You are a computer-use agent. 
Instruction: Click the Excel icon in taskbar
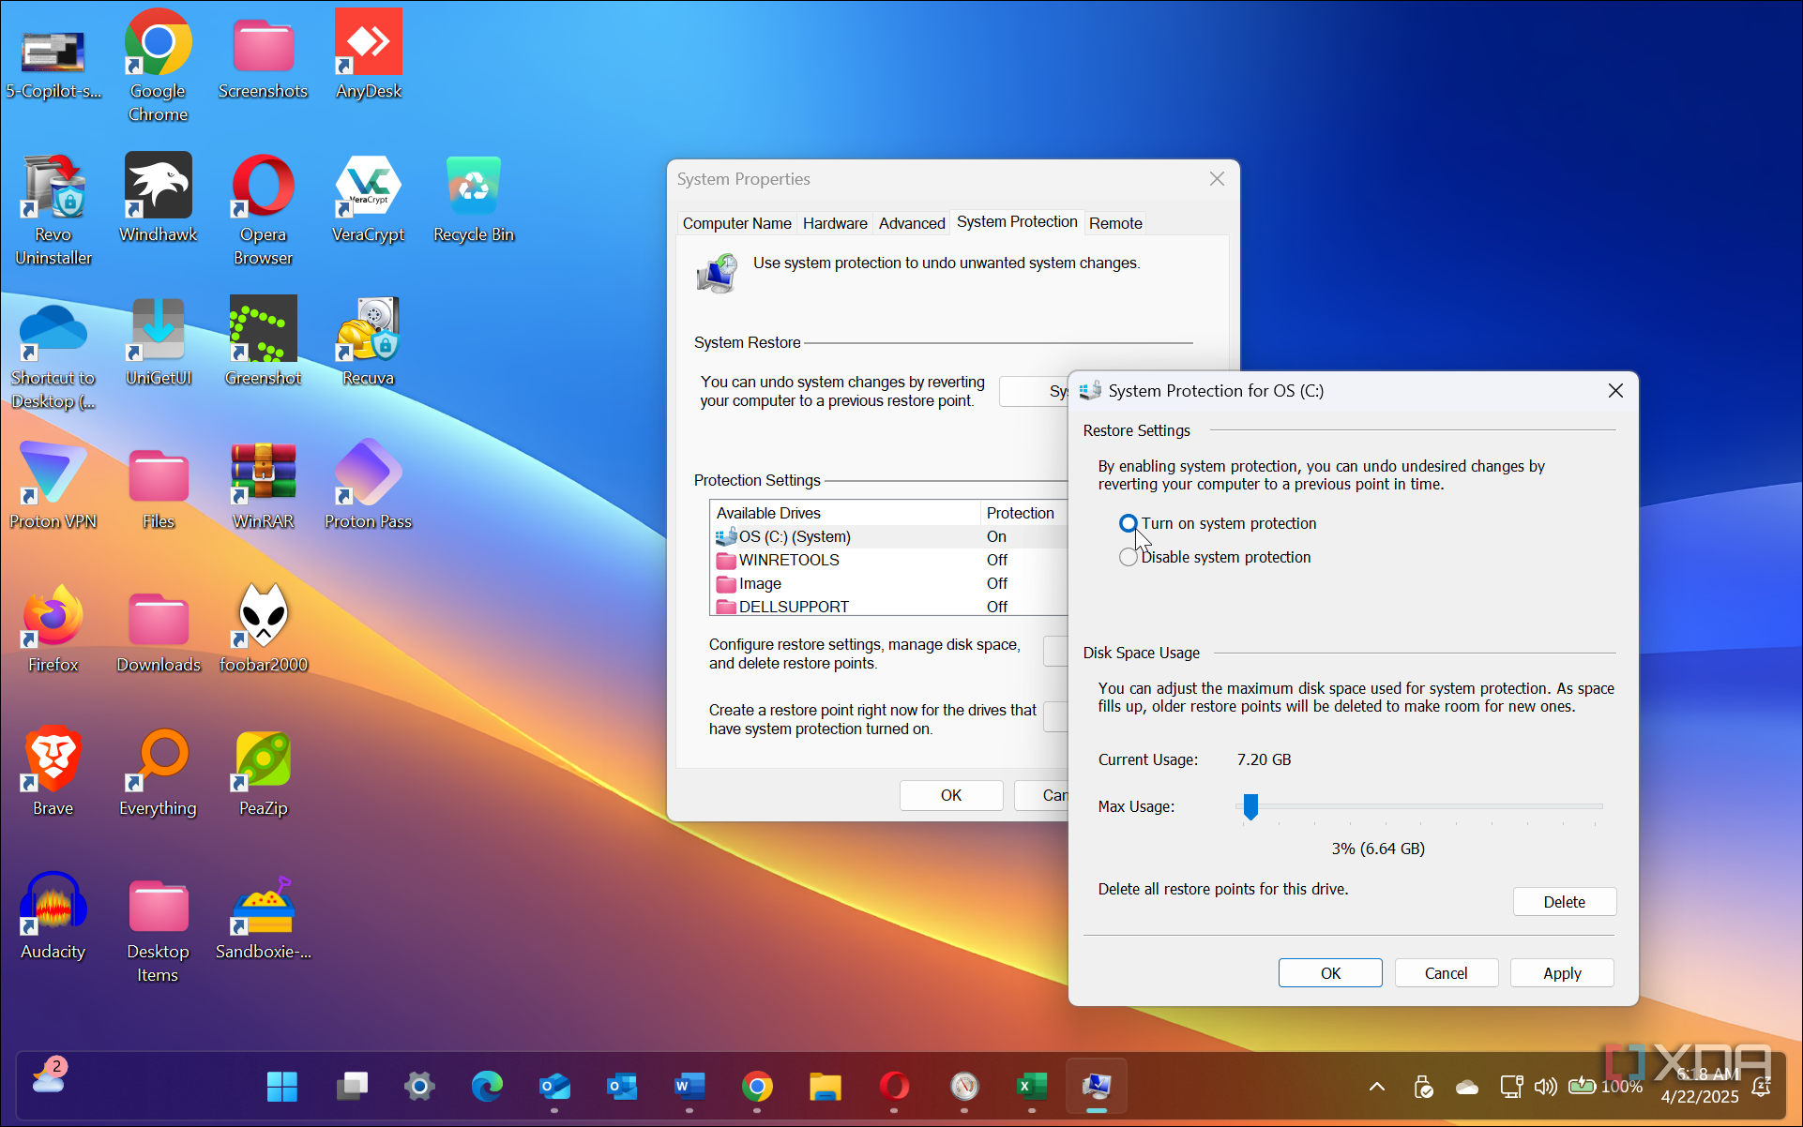coord(1032,1087)
